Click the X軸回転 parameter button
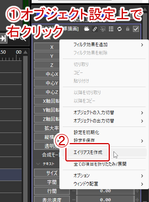The image size is (149, 202). [47, 101]
